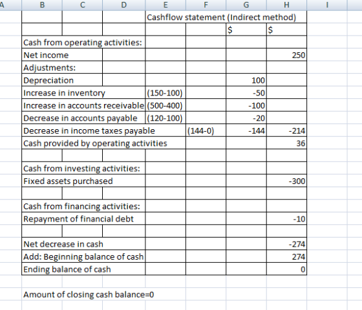Click the 'Adjustments:' cell
Viewport: 362px width, 310px height.
pos(62,68)
